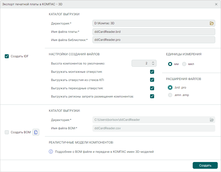Open folder browser for IDF export directory

[x=212, y=23]
